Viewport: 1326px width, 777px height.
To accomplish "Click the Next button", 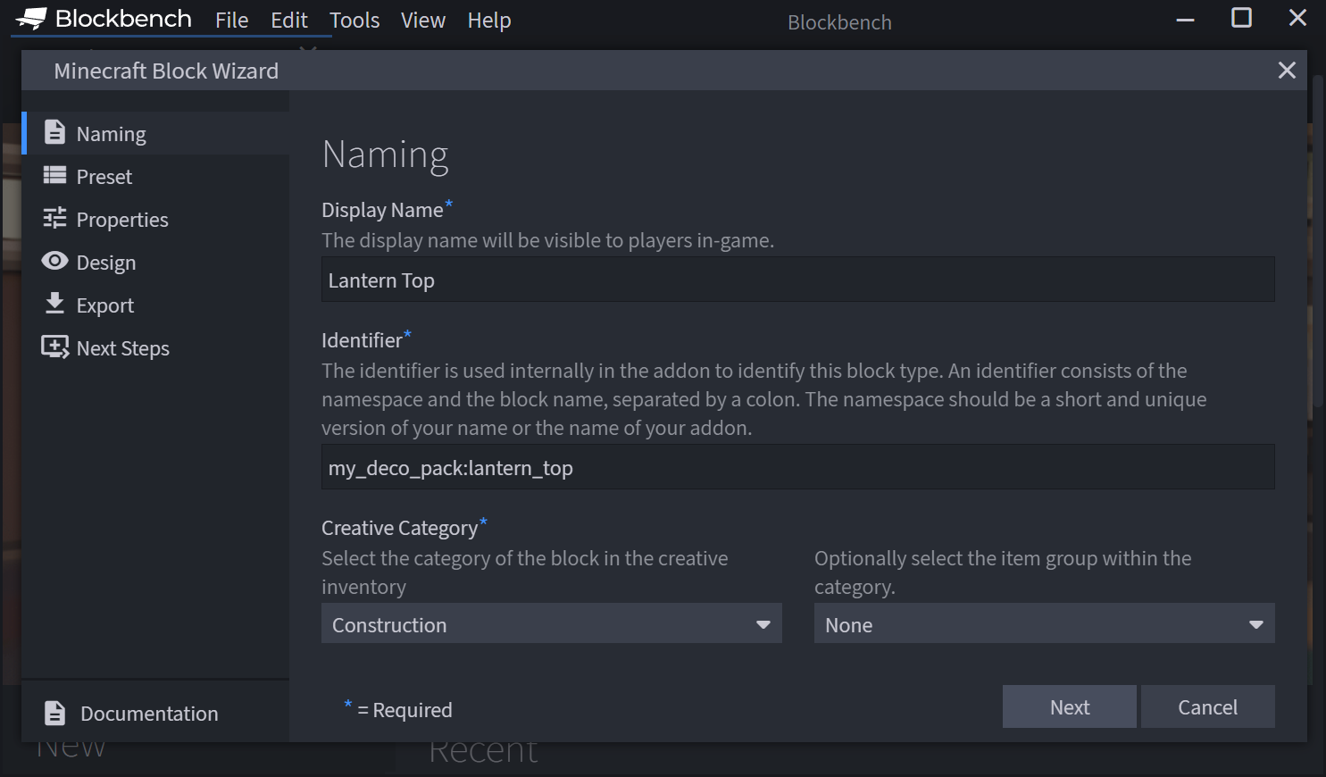I will (1069, 706).
